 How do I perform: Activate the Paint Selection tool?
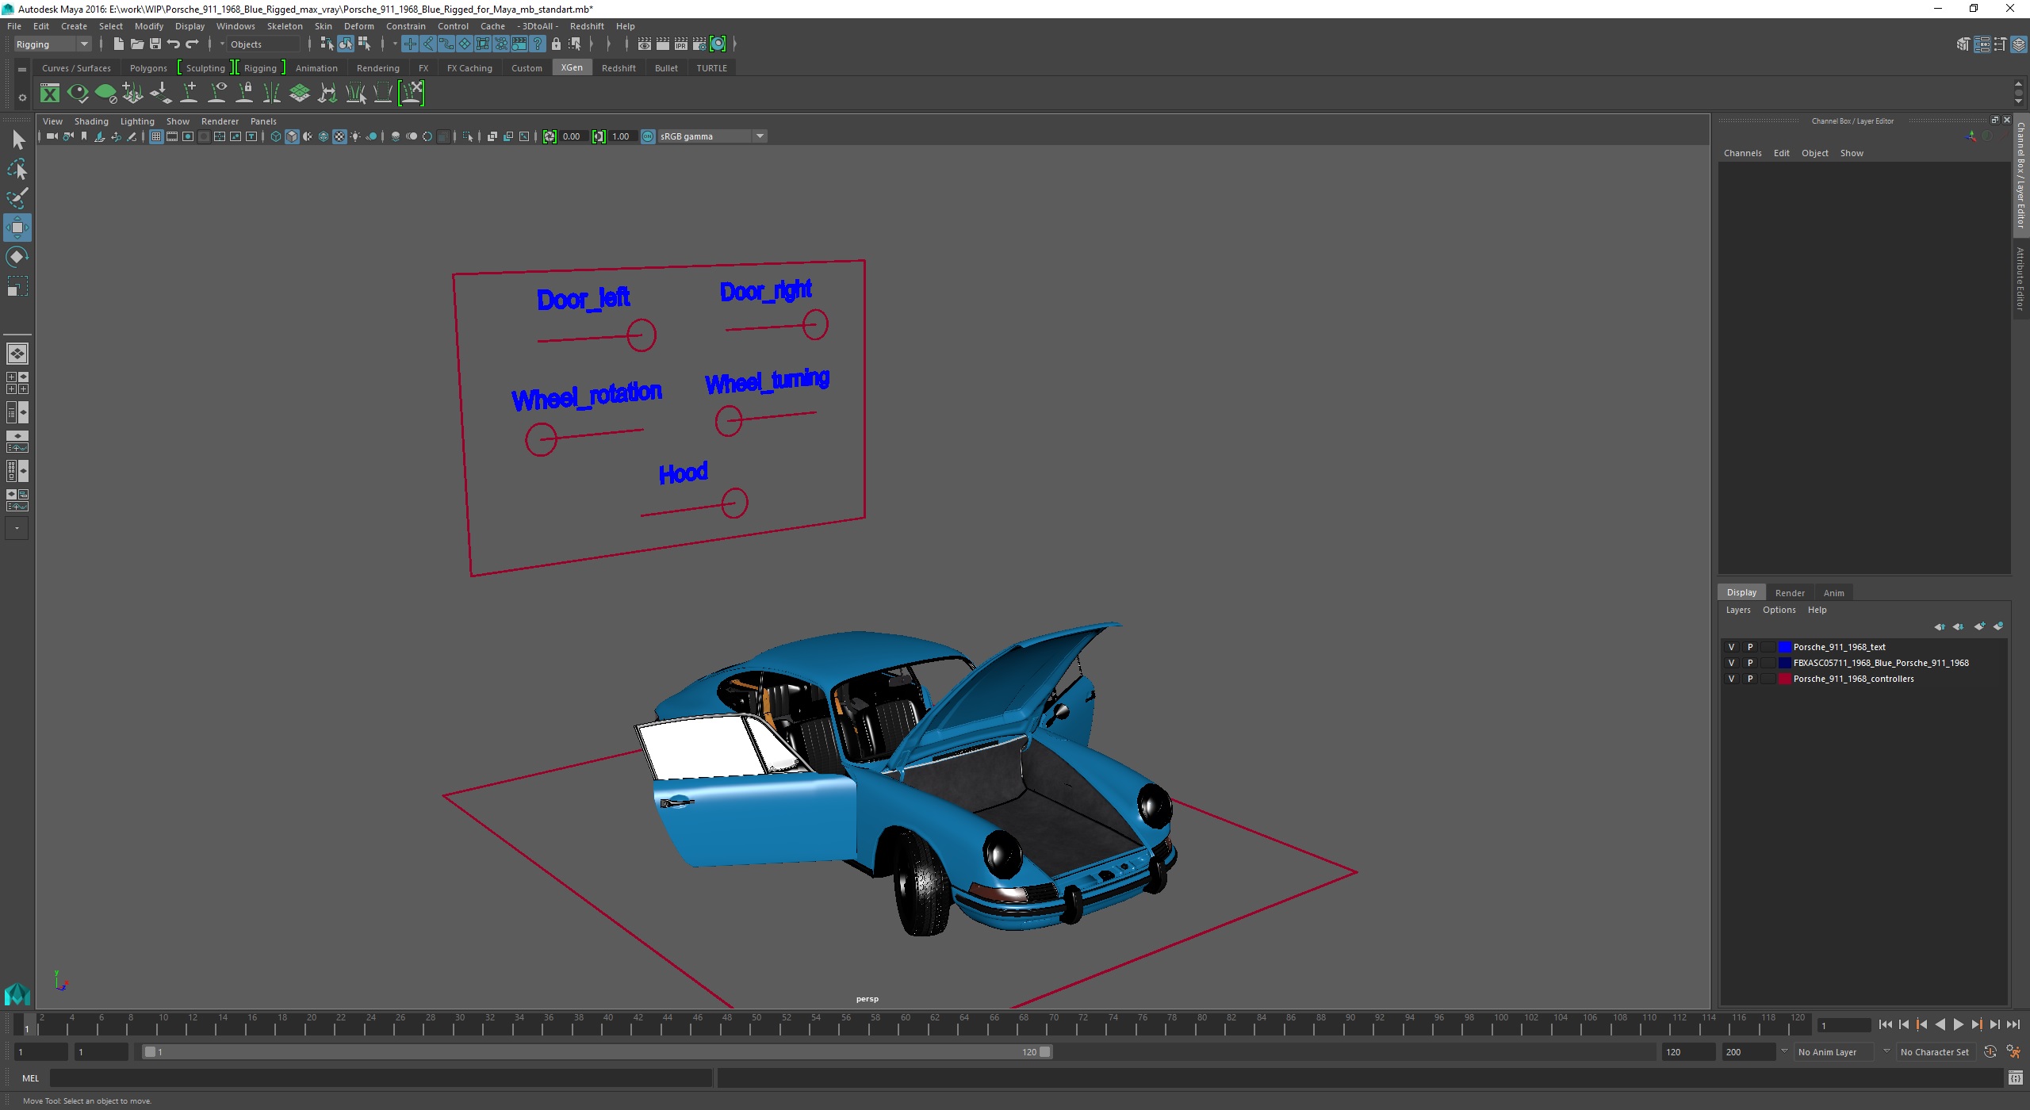point(17,198)
